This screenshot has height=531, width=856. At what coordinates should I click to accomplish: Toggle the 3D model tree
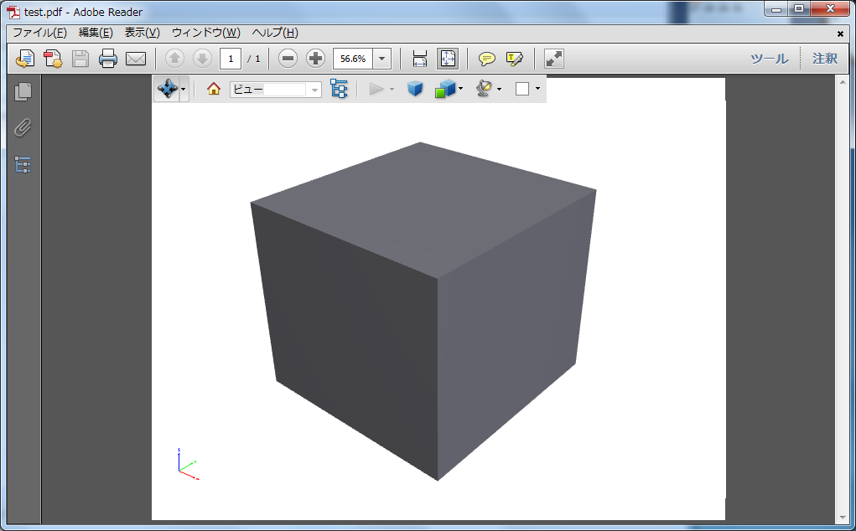click(339, 89)
